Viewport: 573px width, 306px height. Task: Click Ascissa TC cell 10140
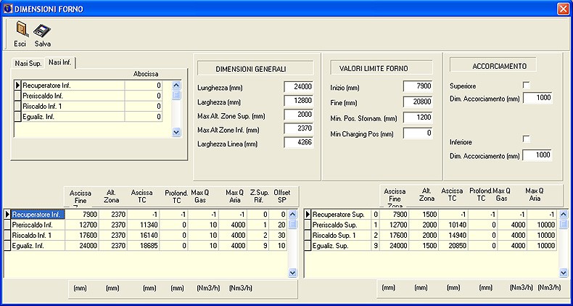coord(453,225)
